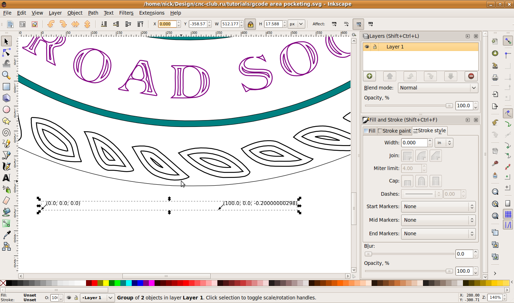Select the Node editing tool
This screenshot has width=514, height=303.
pyautogui.click(x=6, y=53)
